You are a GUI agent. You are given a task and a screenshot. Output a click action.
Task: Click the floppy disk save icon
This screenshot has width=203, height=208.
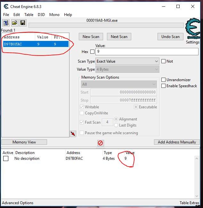pos(23,23)
